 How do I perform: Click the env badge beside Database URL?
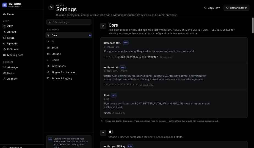click(126, 43)
